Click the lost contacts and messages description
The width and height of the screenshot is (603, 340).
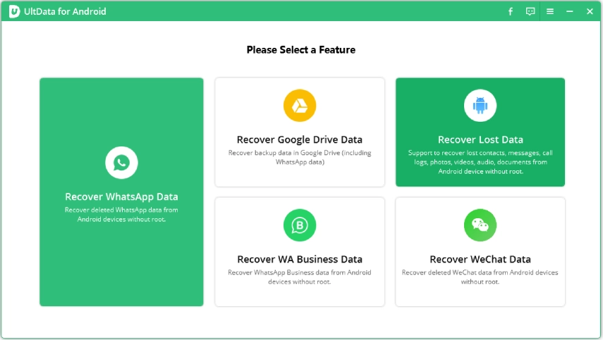click(480, 162)
